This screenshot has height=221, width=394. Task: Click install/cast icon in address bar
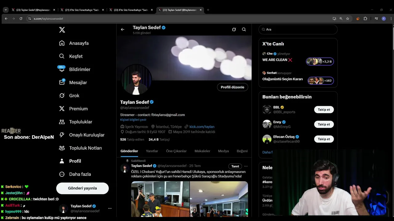coord(334,19)
